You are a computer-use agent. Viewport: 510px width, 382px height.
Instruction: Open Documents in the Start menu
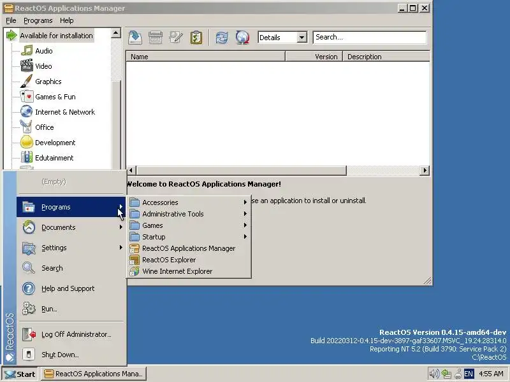(x=71, y=227)
